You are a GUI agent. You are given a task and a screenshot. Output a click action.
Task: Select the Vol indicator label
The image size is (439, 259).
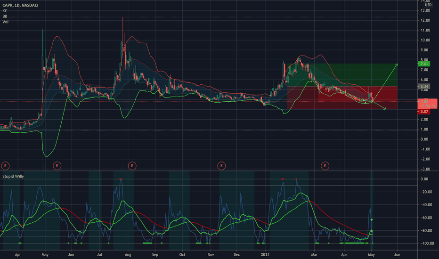click(5, 22)
